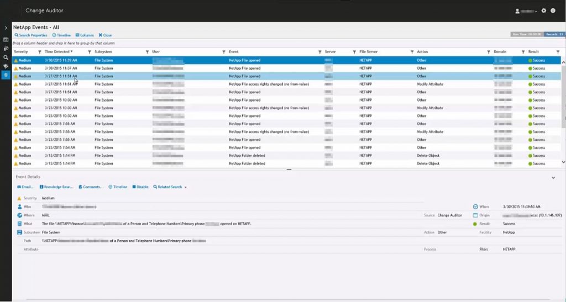Sort by the Time Detected column header
Viewport: 566px width, 302px height.
[x=57, y=52]
